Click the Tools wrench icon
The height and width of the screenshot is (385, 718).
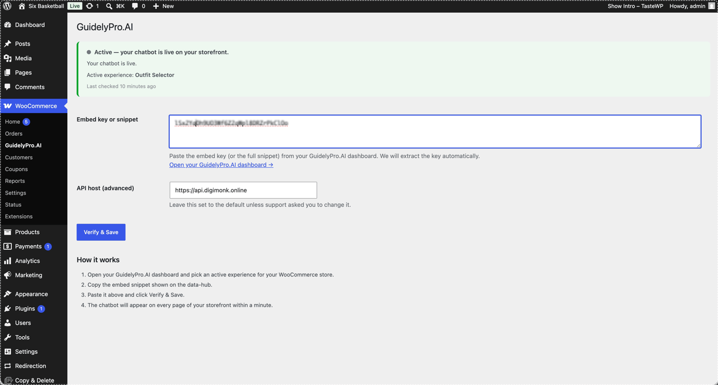point(8,337)
